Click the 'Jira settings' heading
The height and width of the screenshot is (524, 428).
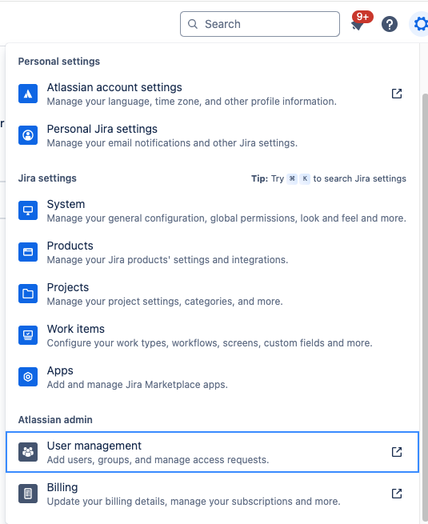pos(47,178)
